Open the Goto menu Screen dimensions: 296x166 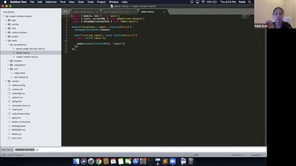[81, 2]
